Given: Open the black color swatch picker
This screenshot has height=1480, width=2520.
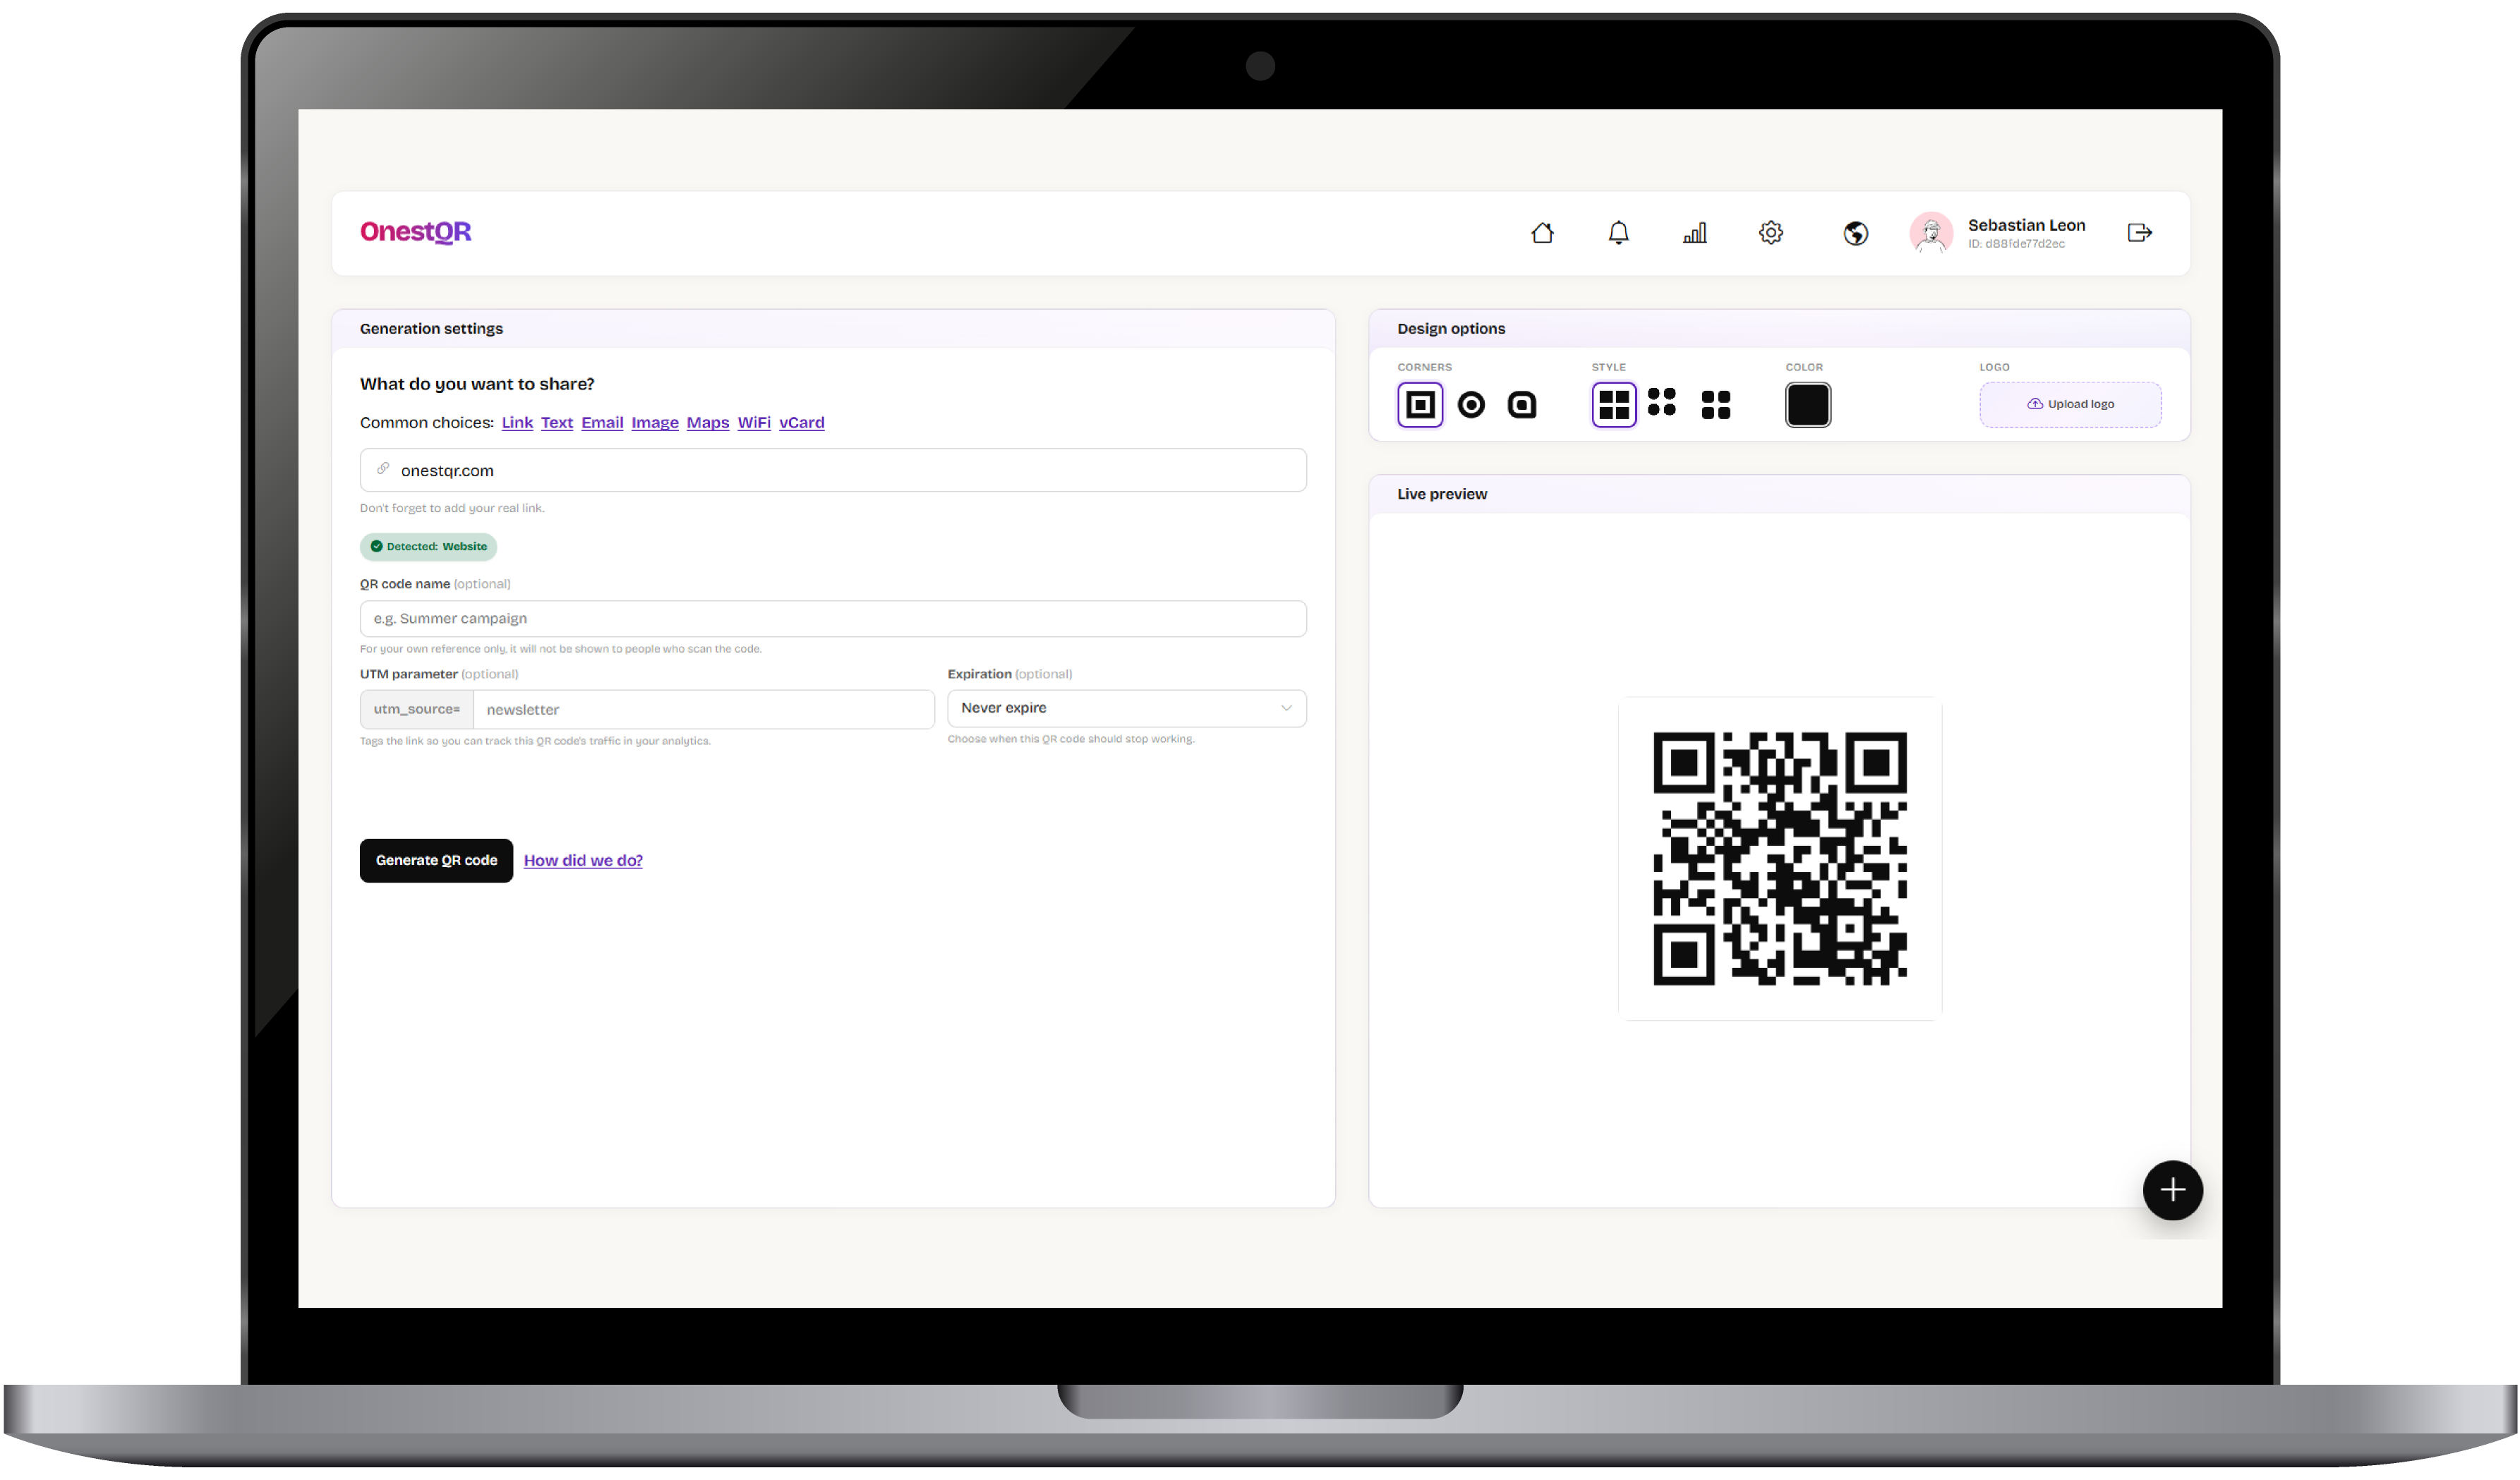Looking at the screenshot, I should [x=1808, y=405].
